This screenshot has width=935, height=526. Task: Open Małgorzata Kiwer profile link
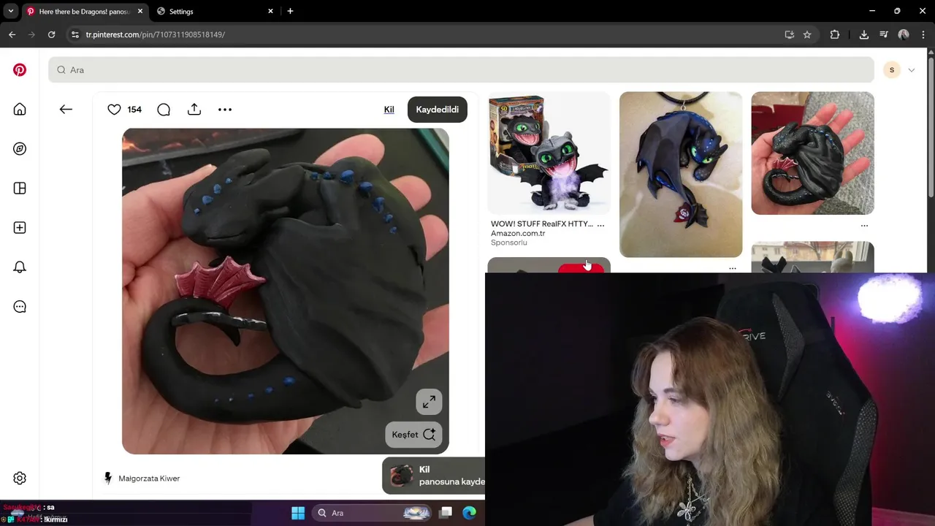pyautogui.click(x=149, y=479)
